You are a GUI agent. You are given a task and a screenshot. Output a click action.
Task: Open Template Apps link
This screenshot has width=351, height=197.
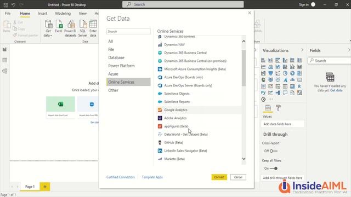152,177
